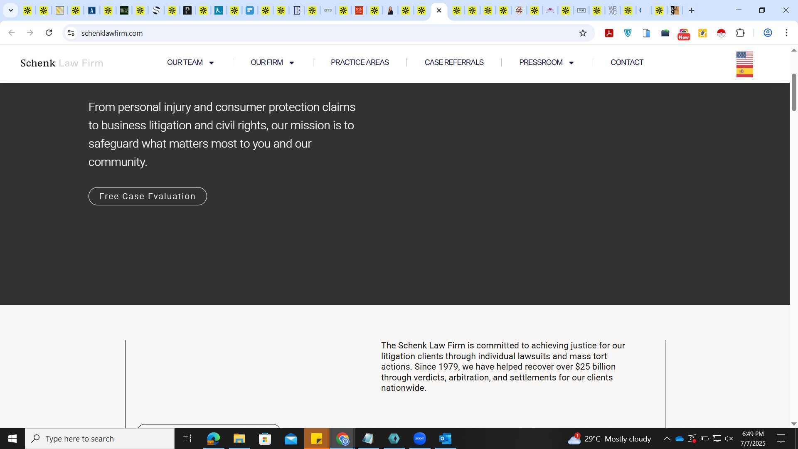Open the Extensions puzzle-piece menu
This screenshot has height=449, width=798.
740,33
